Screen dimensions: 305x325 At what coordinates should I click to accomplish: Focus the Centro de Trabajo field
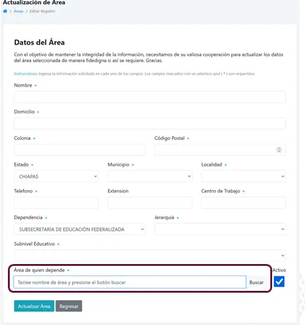pyautogui.click(x=244, y=202)
